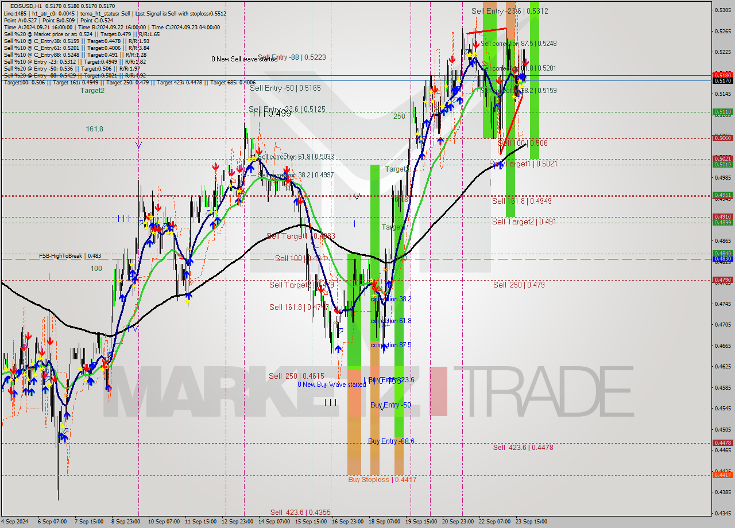Click the '10 Sep 07:00' time axis label
This screenshot has width=735, height=528.
click(x=164, y=522)
